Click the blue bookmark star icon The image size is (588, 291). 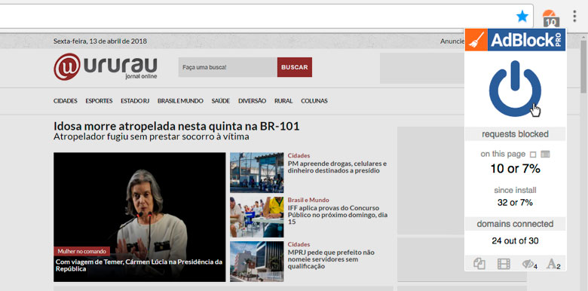point(522,16)
